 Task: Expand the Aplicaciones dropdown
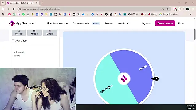[57, 23]
